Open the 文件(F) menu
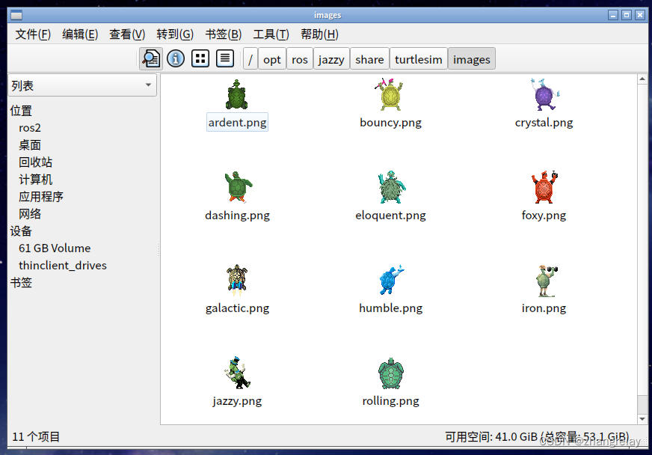This screenshot has height=455, width=652. 33,34
